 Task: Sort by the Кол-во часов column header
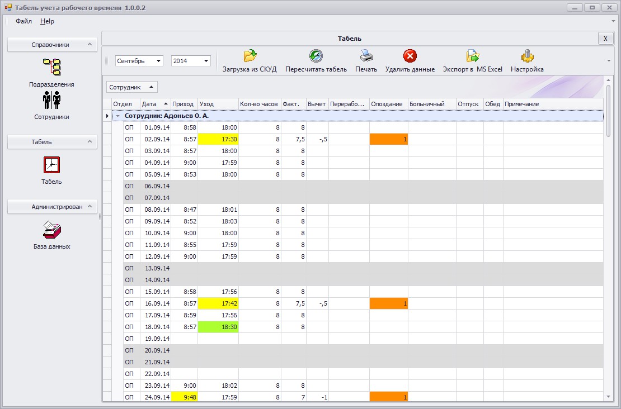(260, 104)
